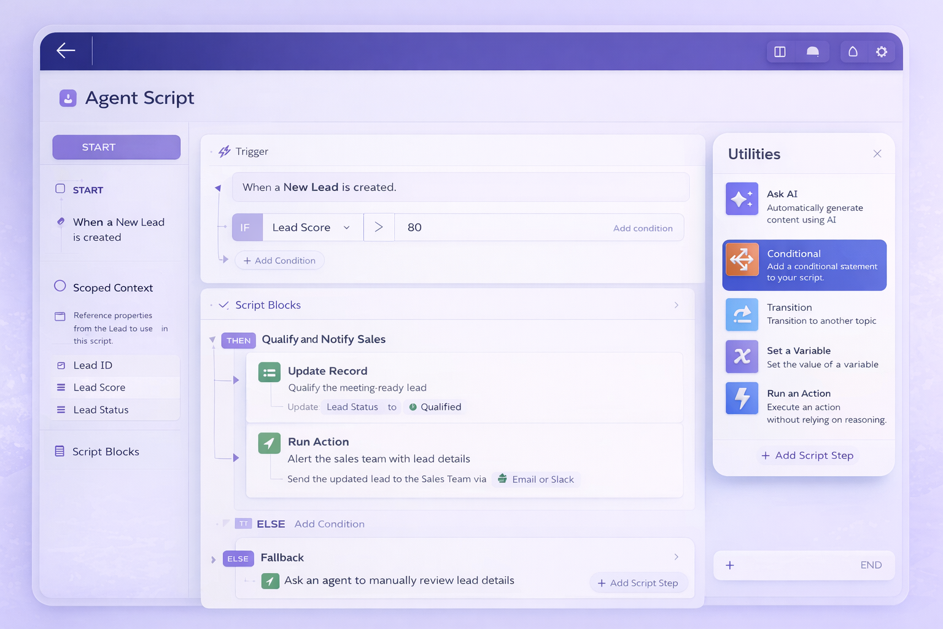Select the Scoped Context radio button

(x=60, y=286)
